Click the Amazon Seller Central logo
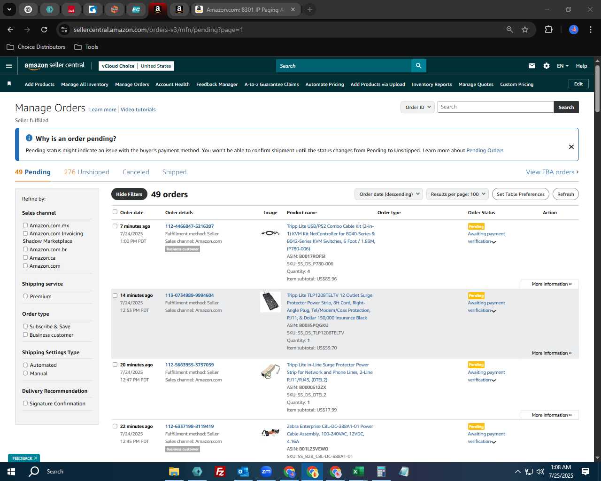Image resolution: width=601 pixels, height=481 pixels. coord(54,66)
